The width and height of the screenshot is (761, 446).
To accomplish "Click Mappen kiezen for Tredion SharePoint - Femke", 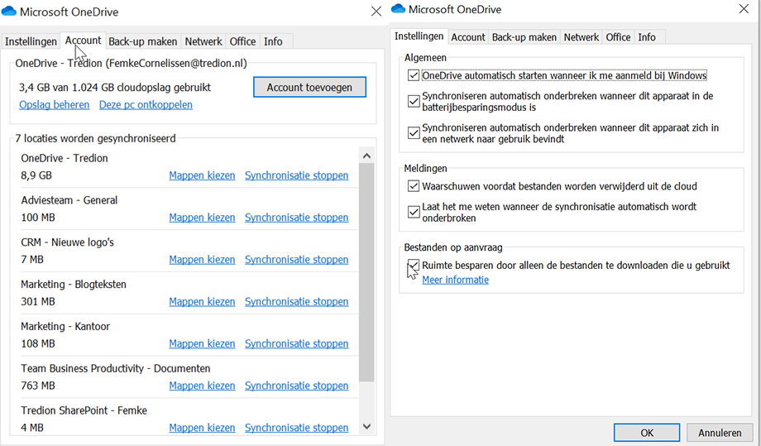I will pyautogui.click(x=202, y=428).
